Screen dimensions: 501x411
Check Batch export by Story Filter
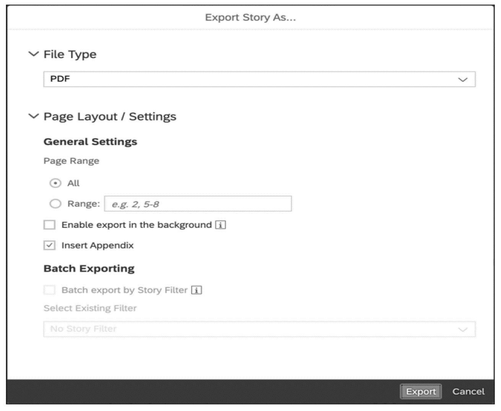click(x=49, y=290)
